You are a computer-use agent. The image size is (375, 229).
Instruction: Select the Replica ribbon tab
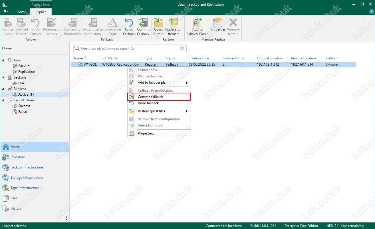(41, 12)
